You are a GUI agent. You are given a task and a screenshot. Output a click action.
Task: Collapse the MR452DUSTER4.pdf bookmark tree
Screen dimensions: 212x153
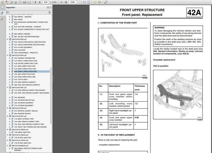click(x=7, y=55)
